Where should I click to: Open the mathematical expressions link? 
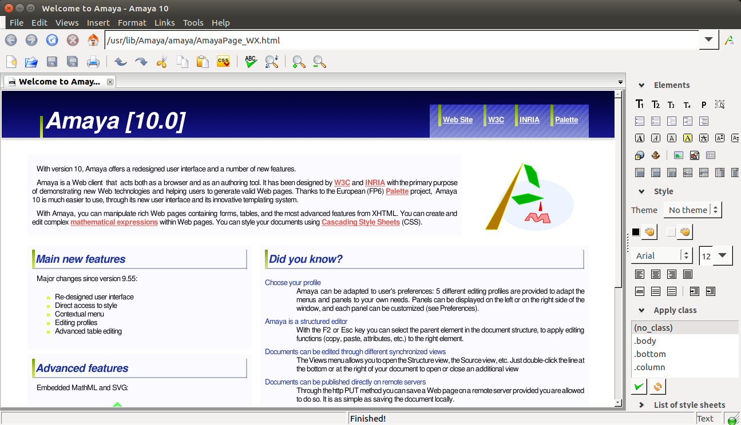tap(114, 222)
